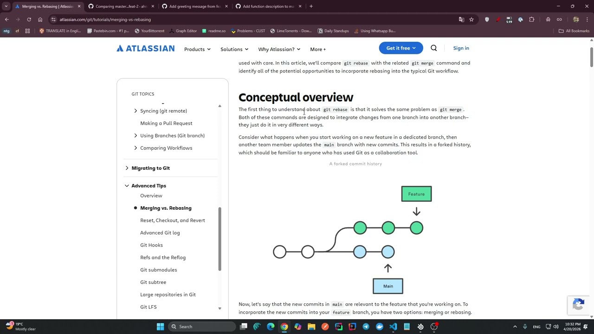This screenshot has width=594, height=334.
Task: Show hidden system tray icons chevron
Action: 515,327
